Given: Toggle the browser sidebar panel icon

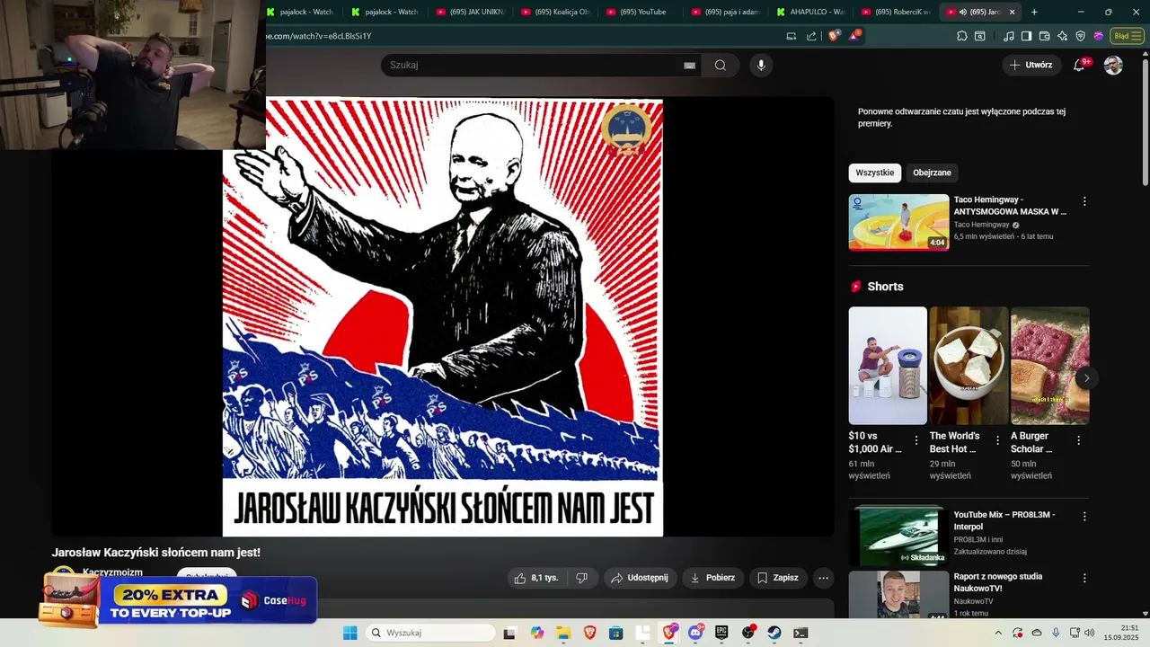Looking at the screenshot, I should click(x=1027, y=36).
